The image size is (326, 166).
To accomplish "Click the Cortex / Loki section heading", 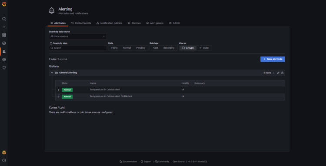I will click(x=57, y=108).
